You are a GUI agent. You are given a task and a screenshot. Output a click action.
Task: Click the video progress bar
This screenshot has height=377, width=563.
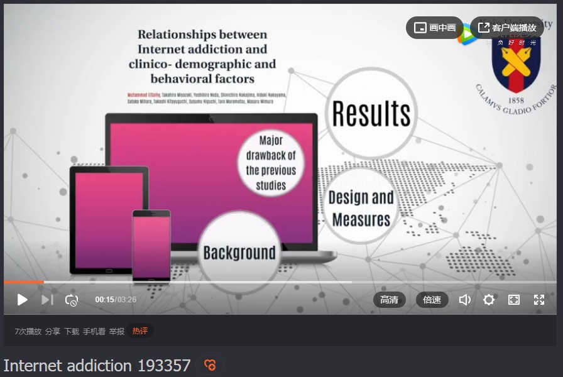(x=281, y=282)
